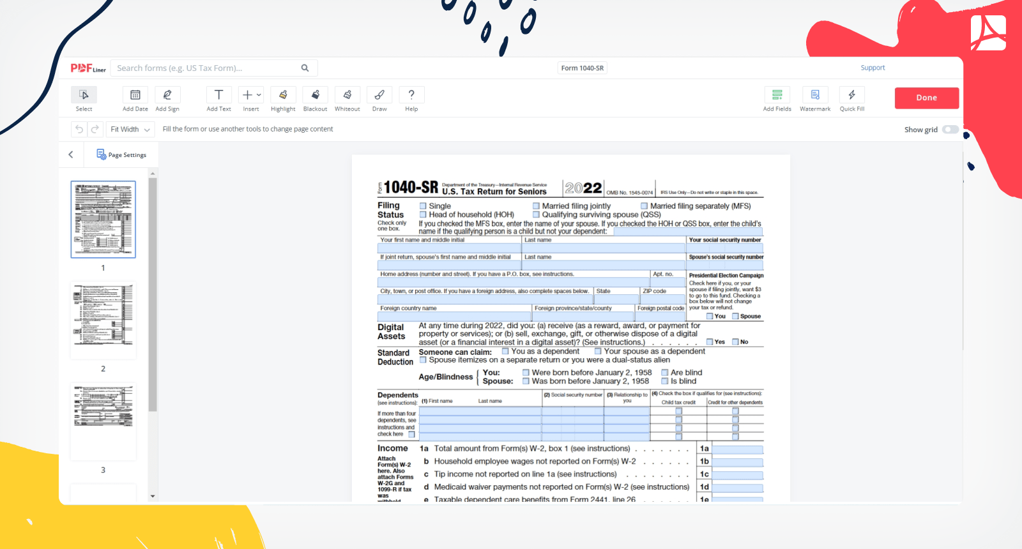Check Presidential Election Campaign Spouse box
1022x549 pixels.
(x=735, y=317)
